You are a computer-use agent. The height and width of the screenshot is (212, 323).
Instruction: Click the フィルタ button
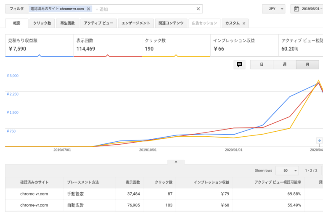coord(17,9)
